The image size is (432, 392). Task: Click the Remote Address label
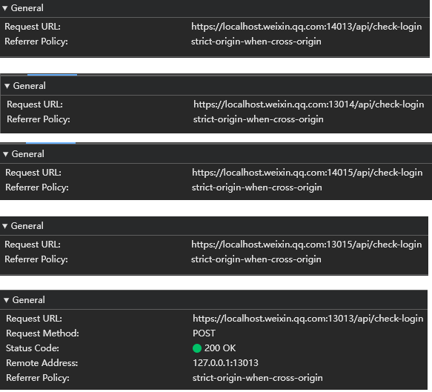coord(42,363)
